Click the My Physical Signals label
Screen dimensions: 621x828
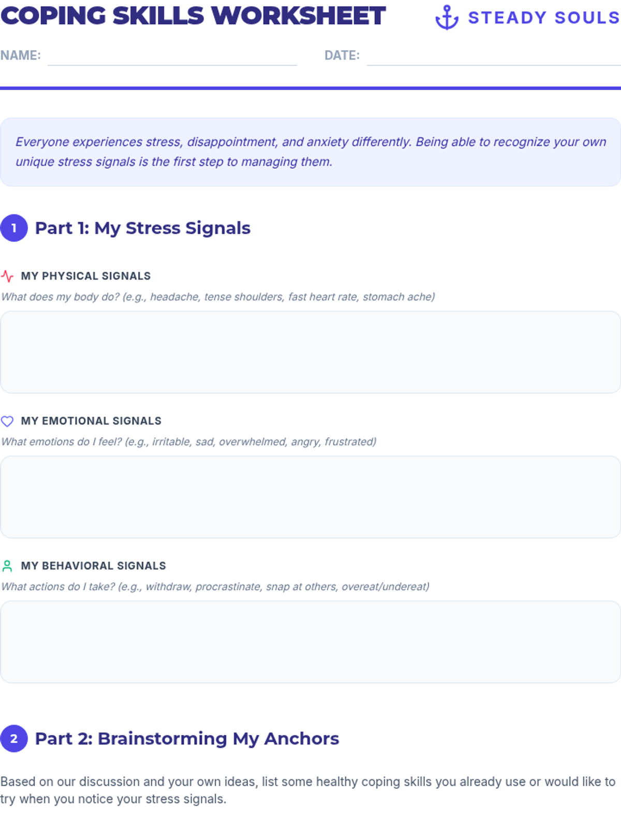point(86,276)
